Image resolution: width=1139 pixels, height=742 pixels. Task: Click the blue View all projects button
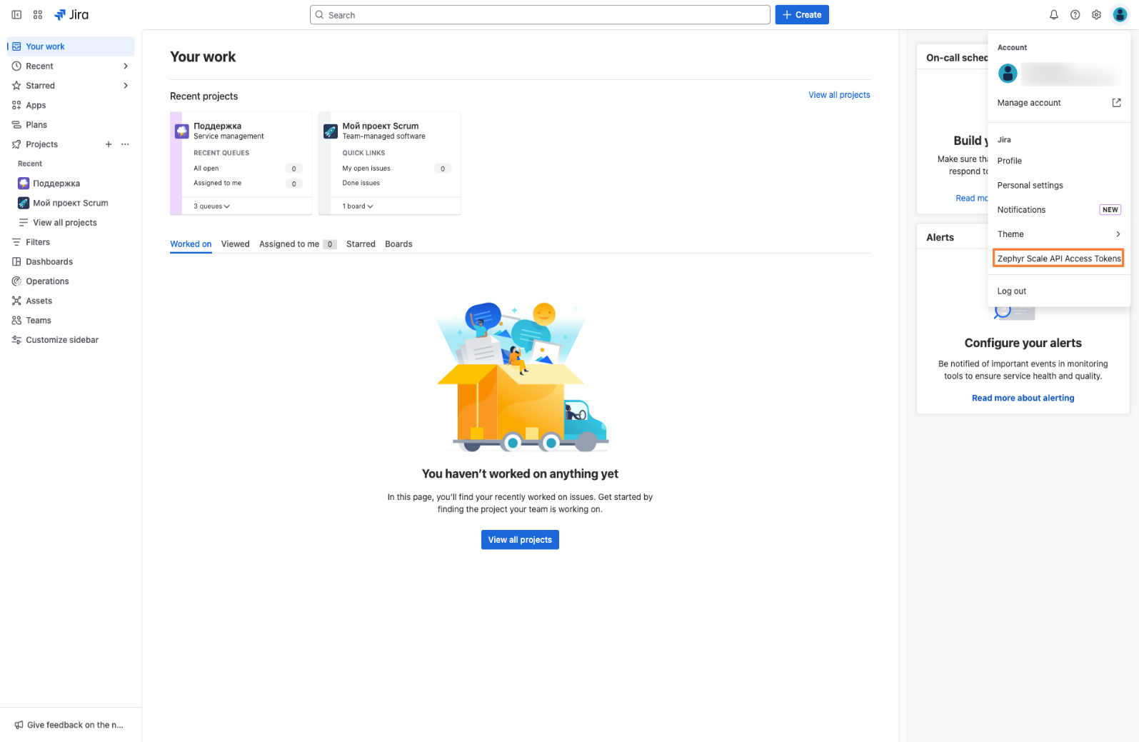point(520,540)
